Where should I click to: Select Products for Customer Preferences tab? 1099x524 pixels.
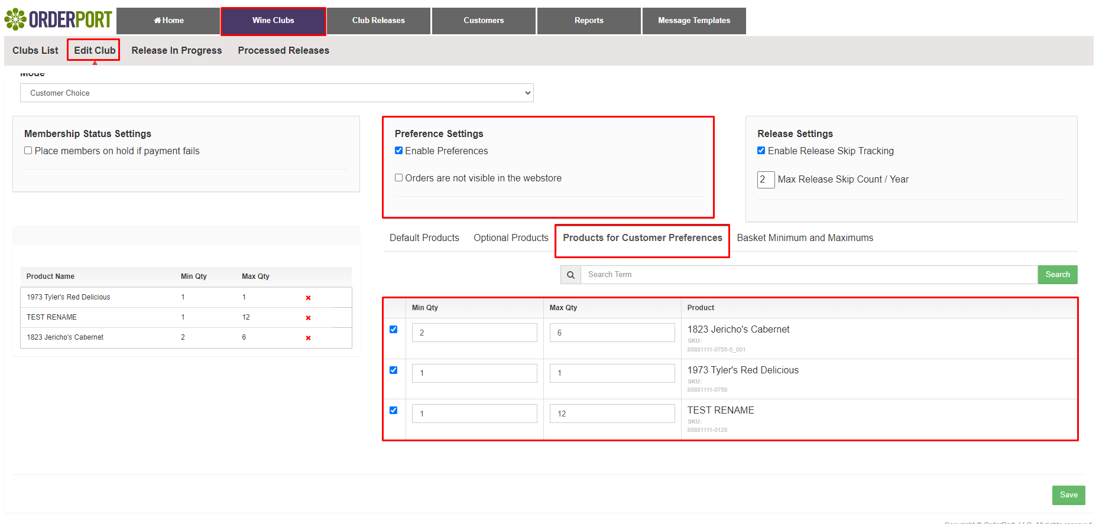click(x=643, y=237)
